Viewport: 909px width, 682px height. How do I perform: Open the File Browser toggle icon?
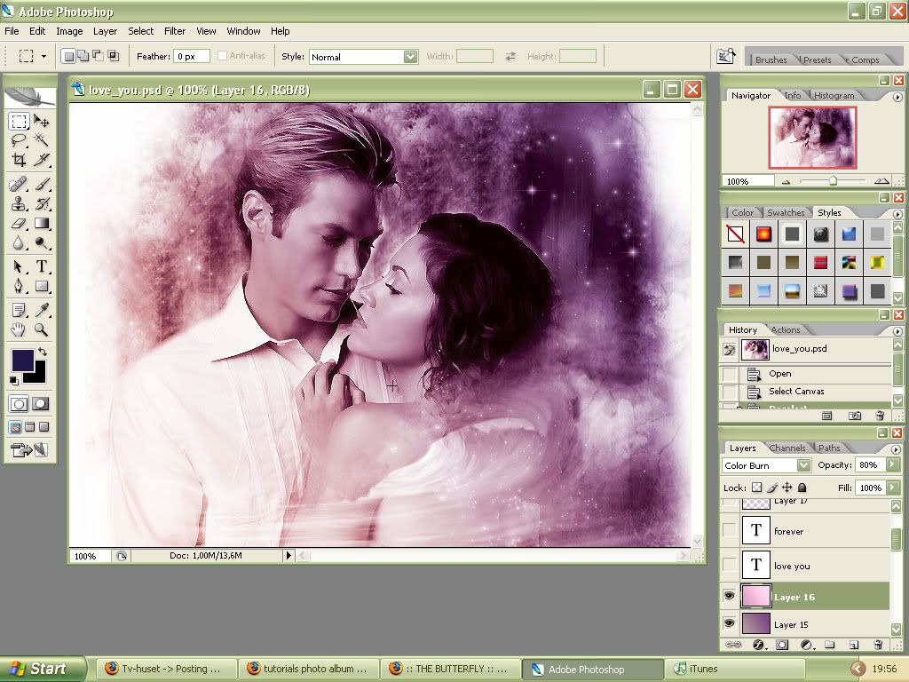pos(725,56)
